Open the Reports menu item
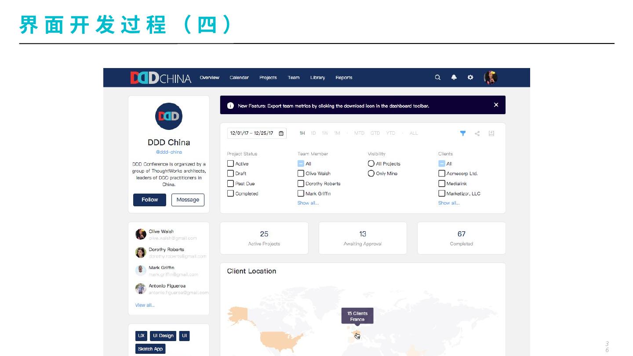 point(344,78)
